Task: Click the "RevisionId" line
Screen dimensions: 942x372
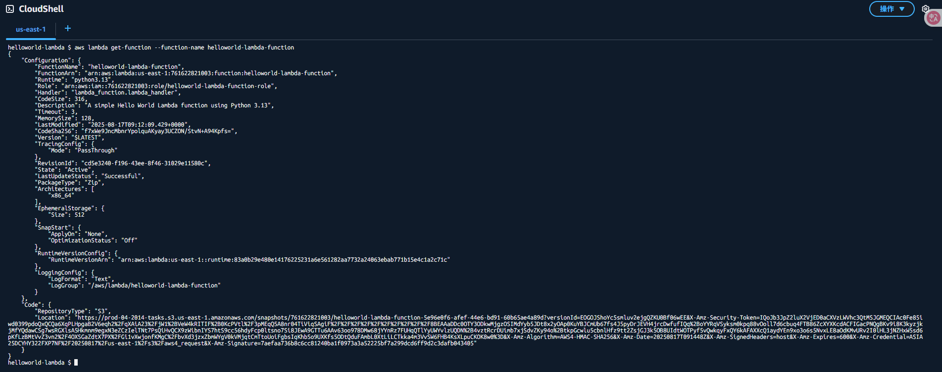Action: pos(123,163)
